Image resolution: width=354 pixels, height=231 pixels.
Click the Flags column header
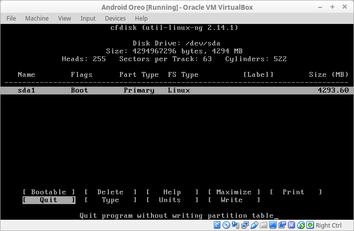tap(81, 74)
